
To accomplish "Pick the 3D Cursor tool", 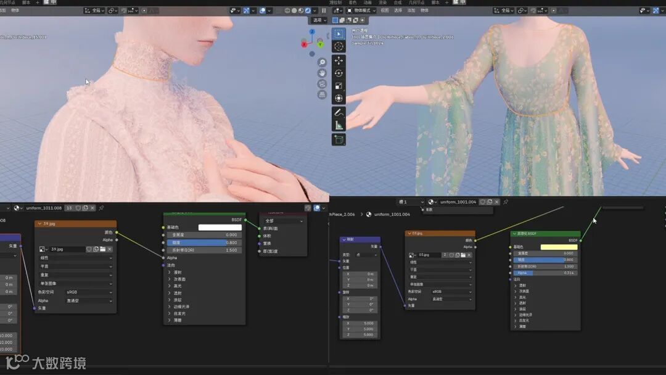I will (339, 46).
